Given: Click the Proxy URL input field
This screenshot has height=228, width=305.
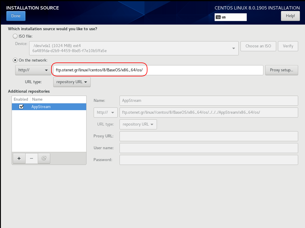Looking at the screenshot, I should point(208,136).
